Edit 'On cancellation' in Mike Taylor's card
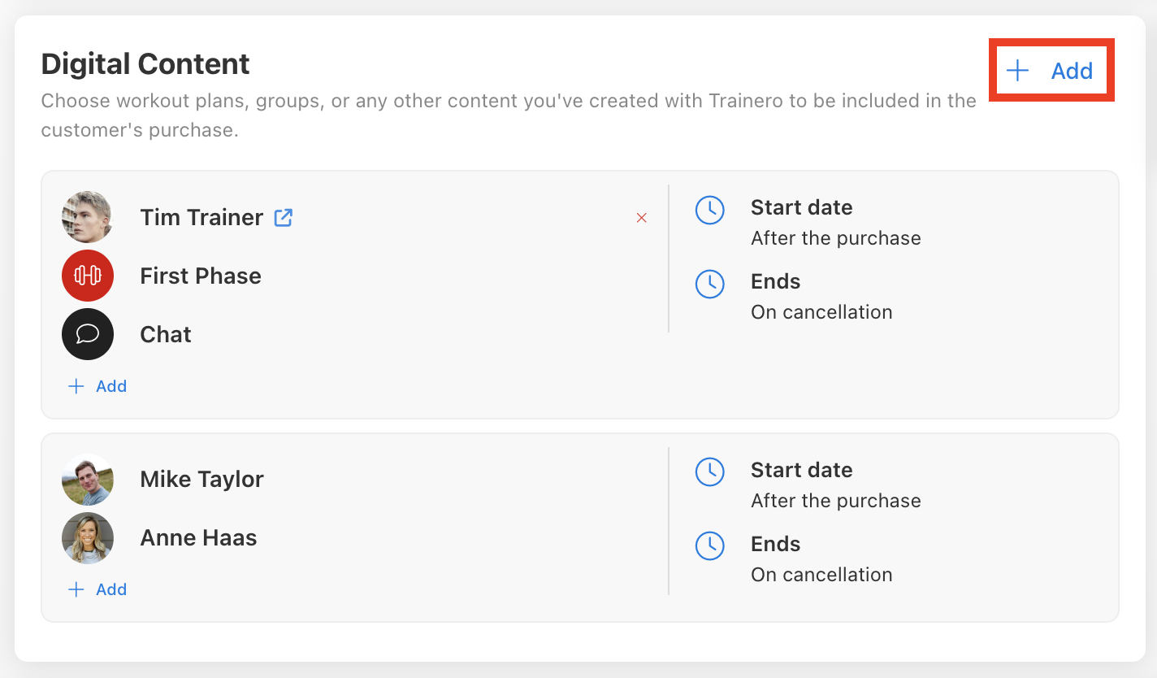1157x678 pixels. click(821, 575)
